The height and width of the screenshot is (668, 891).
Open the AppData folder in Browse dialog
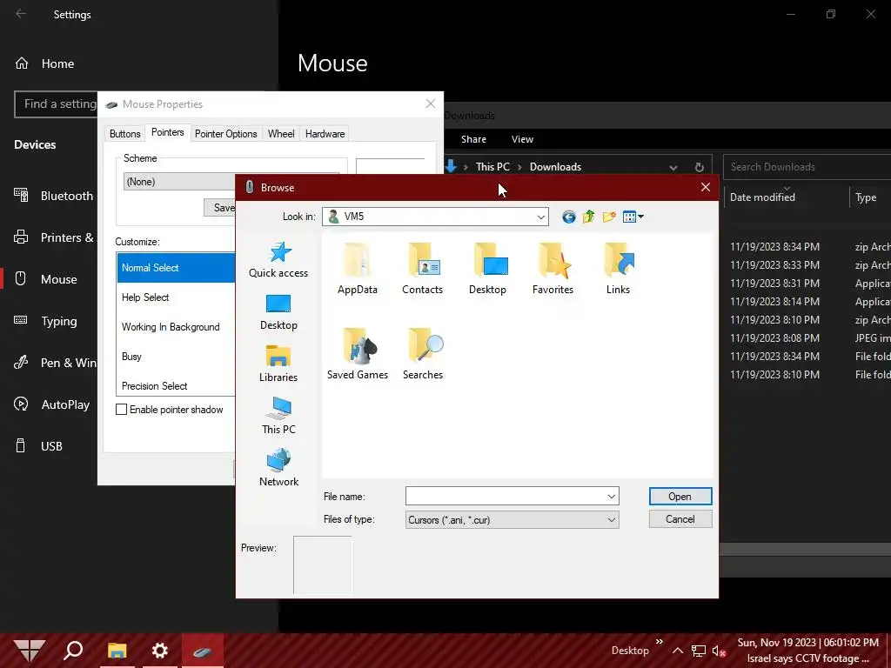pos(357,268)
